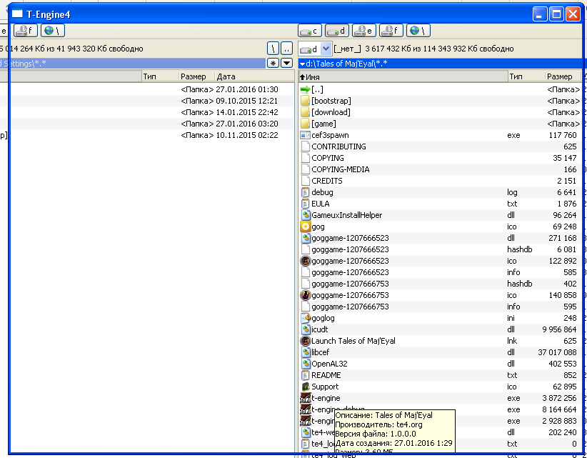Screen dimensions: 587x458
Task: Click the goggame-1207666523 dll file icon
Action: pos(306,238)
